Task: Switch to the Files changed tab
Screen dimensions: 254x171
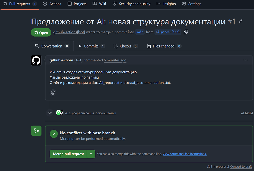Action: click(x=164, y=46)
